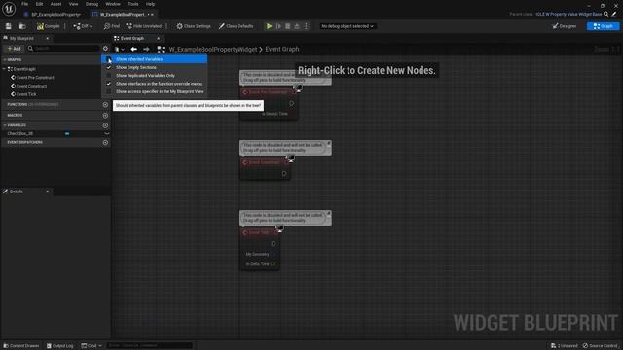Click the Unreal Engine logo icon
The height and width of the screenshot is (350, 623).
pyautogui.click(x=9, y=9)
